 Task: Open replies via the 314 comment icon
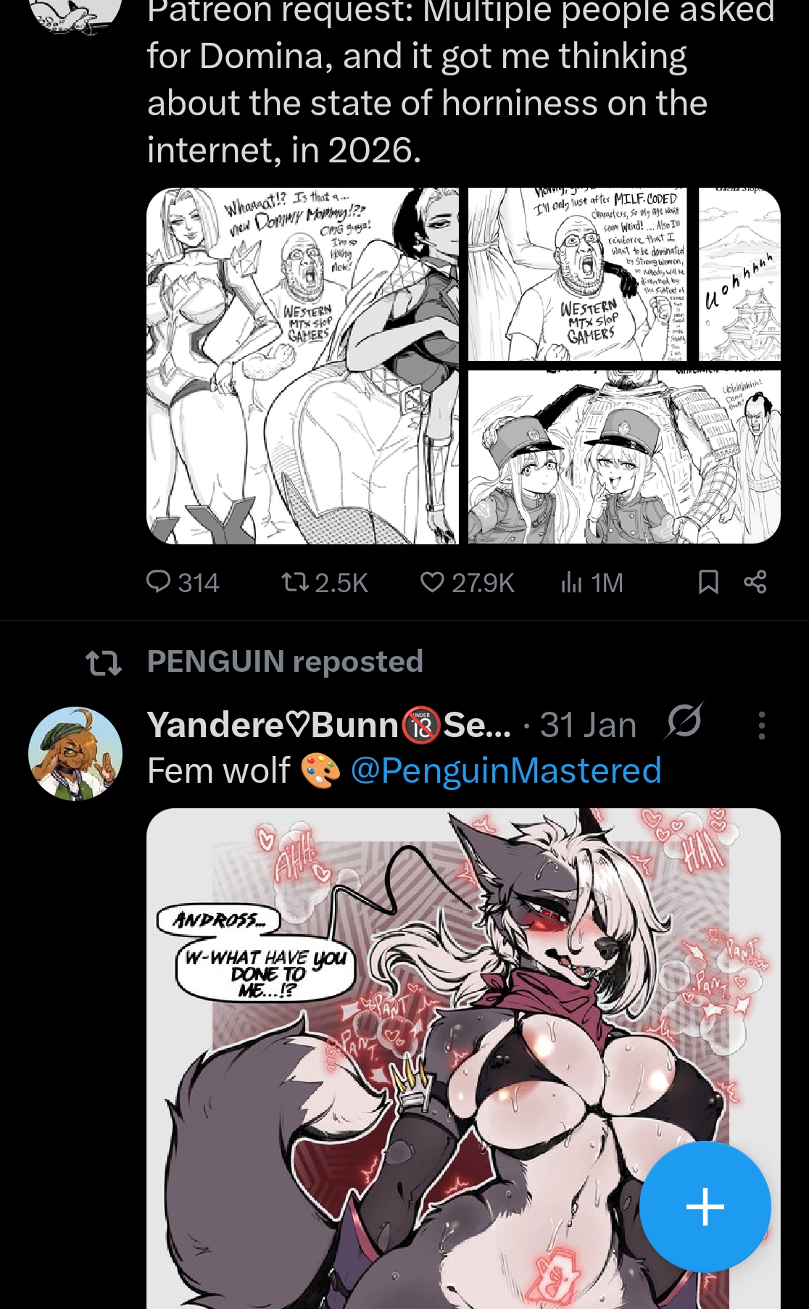pos(158,582)
